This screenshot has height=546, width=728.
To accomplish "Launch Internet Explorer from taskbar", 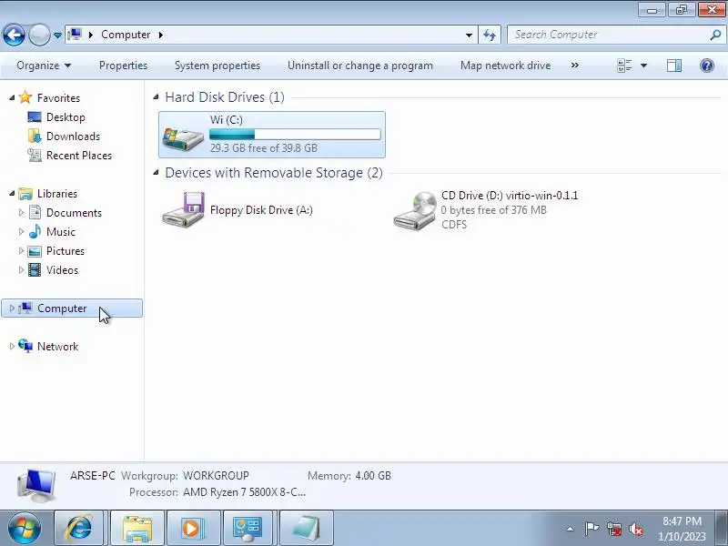I will pyautogui.click(x=79, y=528).
